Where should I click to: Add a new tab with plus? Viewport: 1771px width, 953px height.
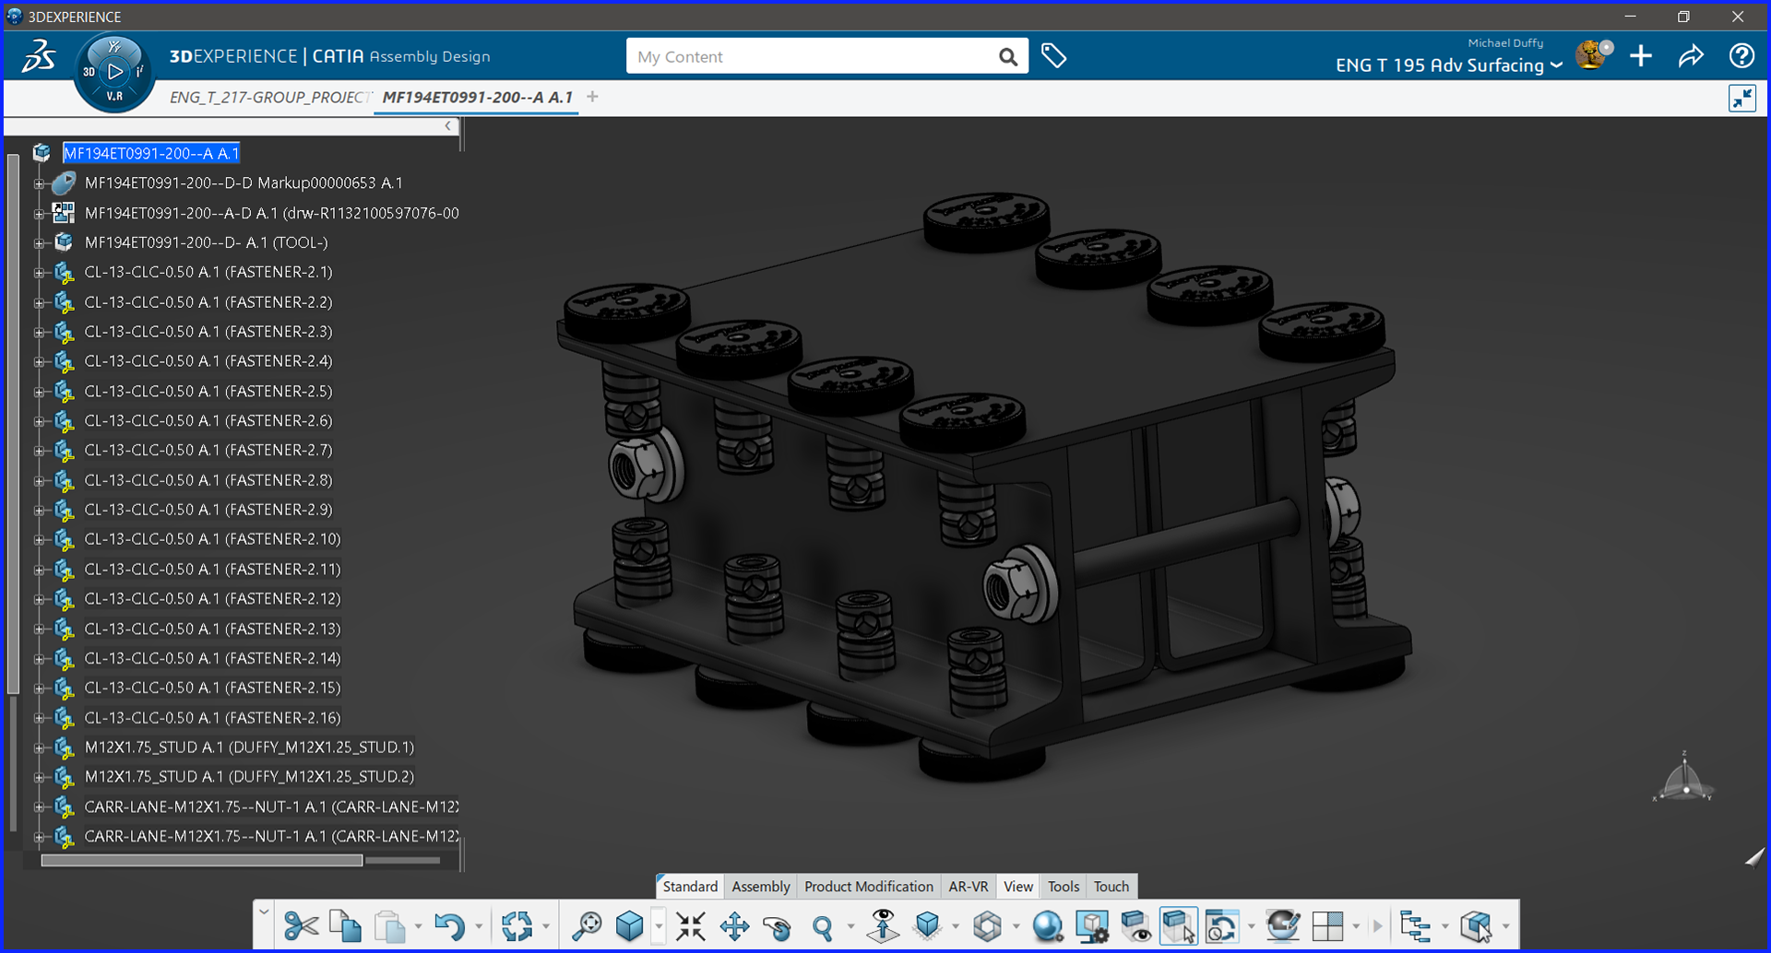tap(592, 97)
